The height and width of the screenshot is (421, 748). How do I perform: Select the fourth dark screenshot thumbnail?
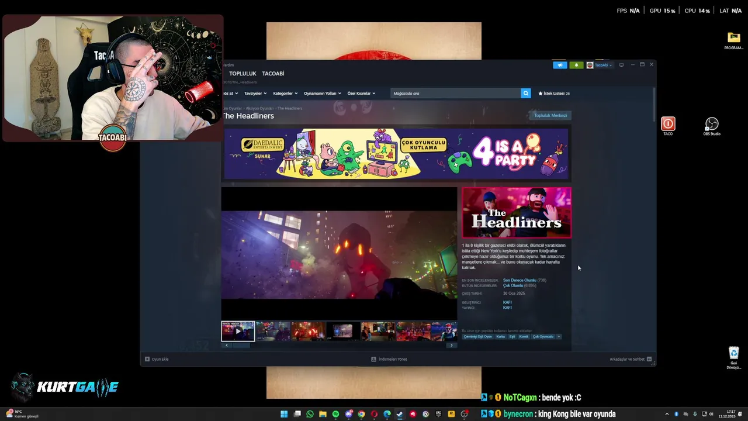(343, 331)
